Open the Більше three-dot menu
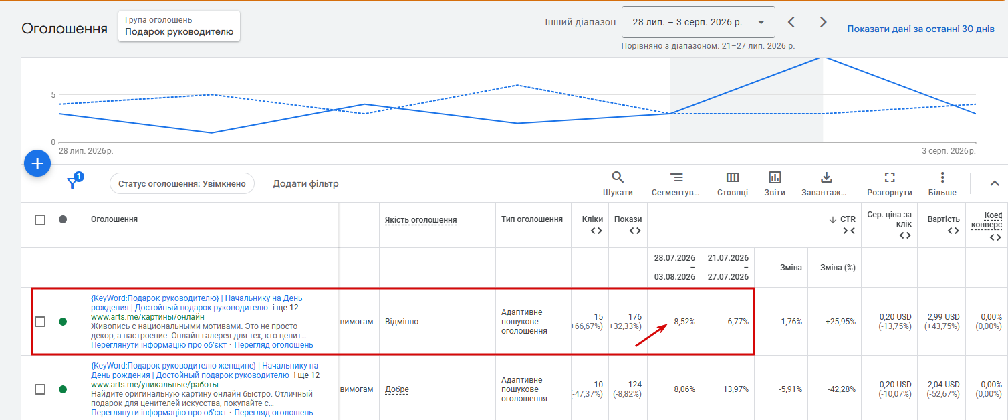This screenshot has width=1008, height=420. click(942, 184)
